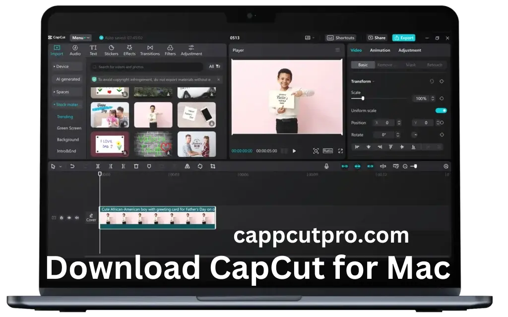508x317 pixels.
Task: Open the Menu dropdown
Action: pyautogui.click(x=80, y=38)
